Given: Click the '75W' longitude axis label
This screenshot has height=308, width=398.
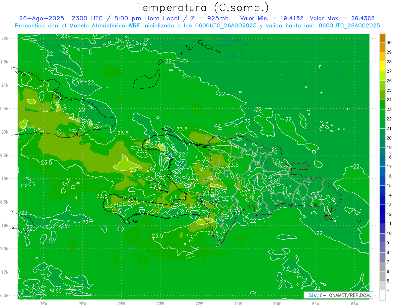Looking at the screenshot, I should point(82,303).
